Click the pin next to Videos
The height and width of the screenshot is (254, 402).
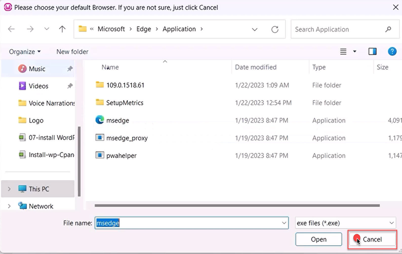tap(70, 86)
